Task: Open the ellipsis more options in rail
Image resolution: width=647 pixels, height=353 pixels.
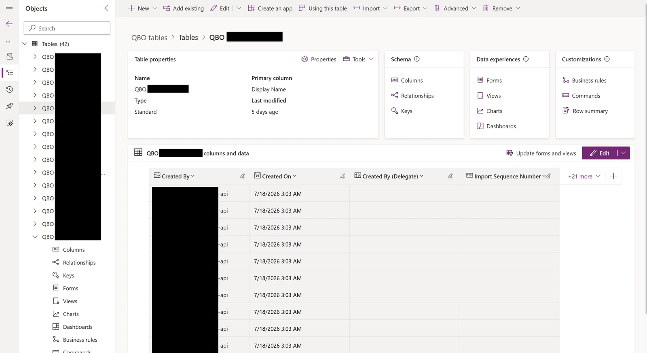Action: (8, 42)
